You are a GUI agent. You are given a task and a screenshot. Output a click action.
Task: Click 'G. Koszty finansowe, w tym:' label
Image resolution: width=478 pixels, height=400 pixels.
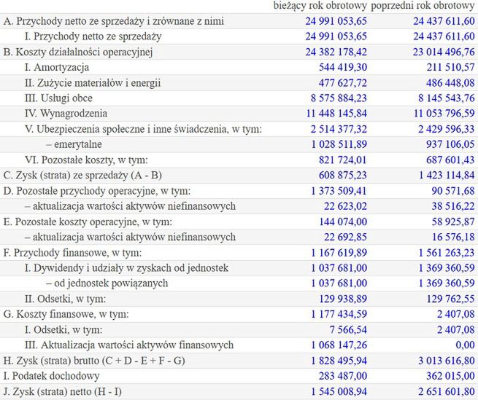[66, 314]
